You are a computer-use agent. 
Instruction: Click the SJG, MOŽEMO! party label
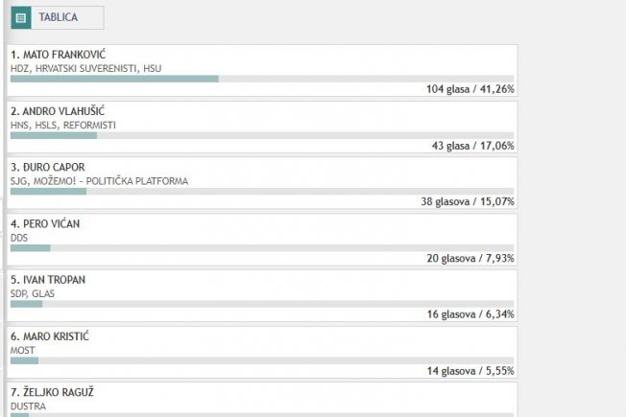pyautogui.click(x=99, y=181)
